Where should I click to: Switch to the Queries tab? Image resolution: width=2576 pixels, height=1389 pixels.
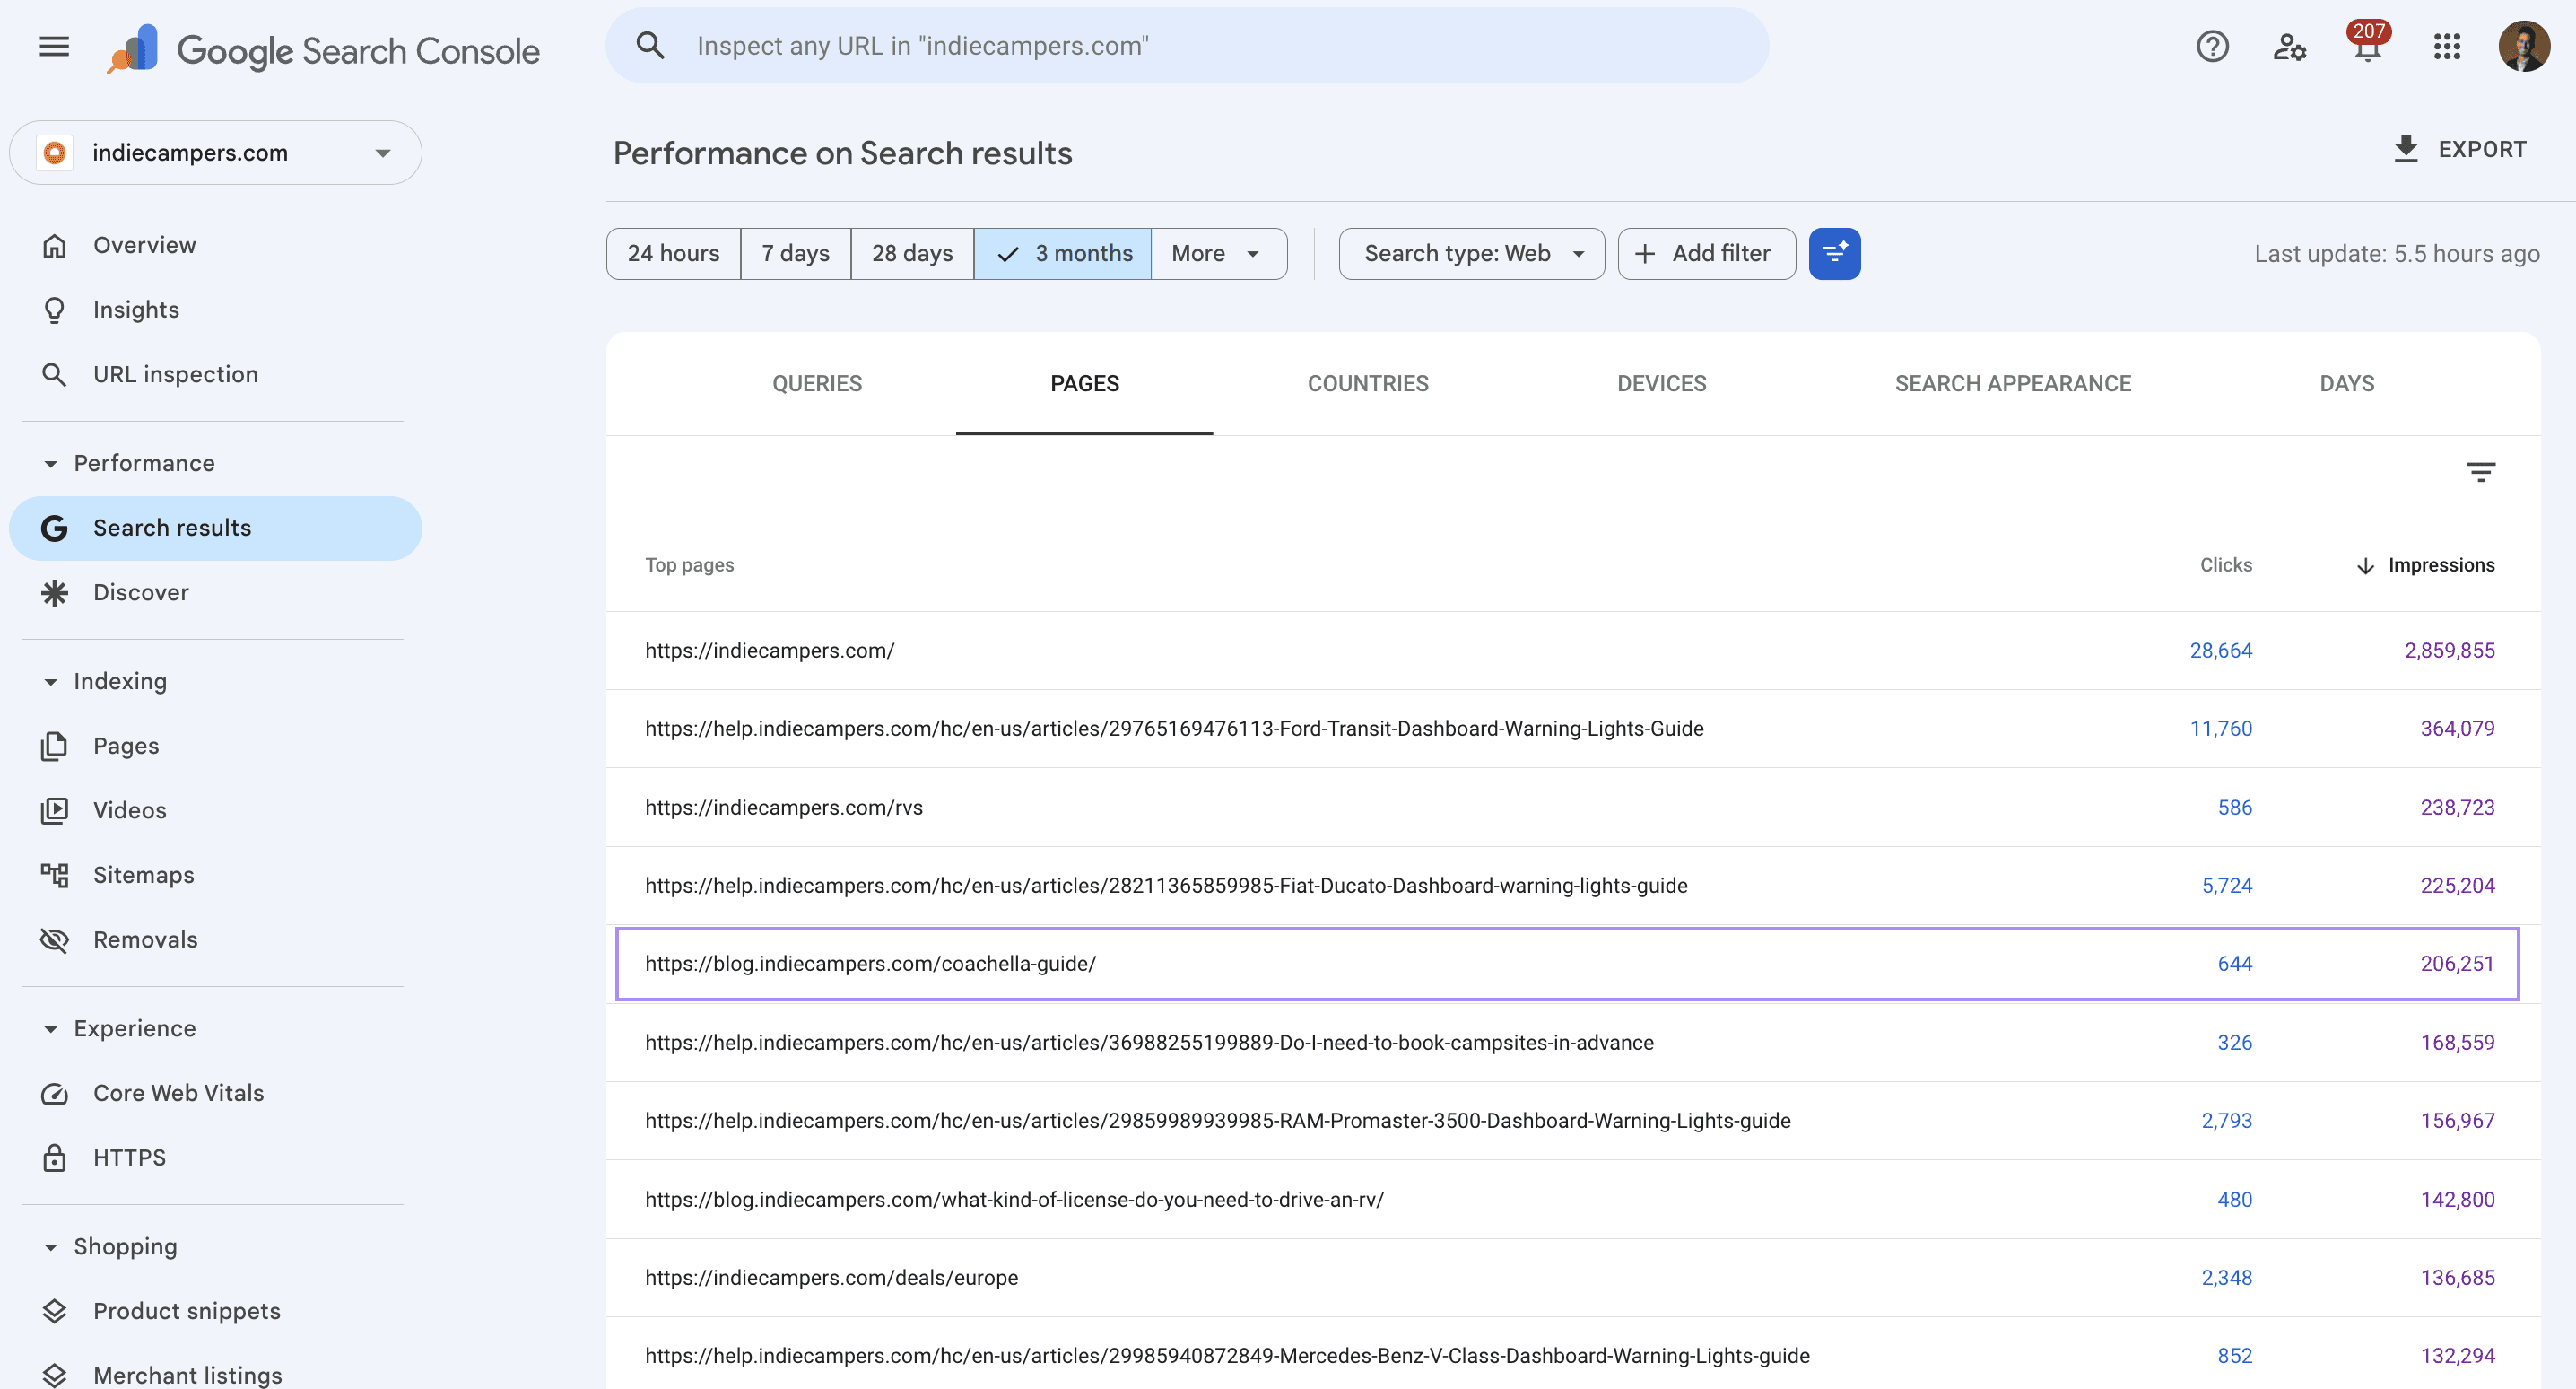(x=816, y=383)
